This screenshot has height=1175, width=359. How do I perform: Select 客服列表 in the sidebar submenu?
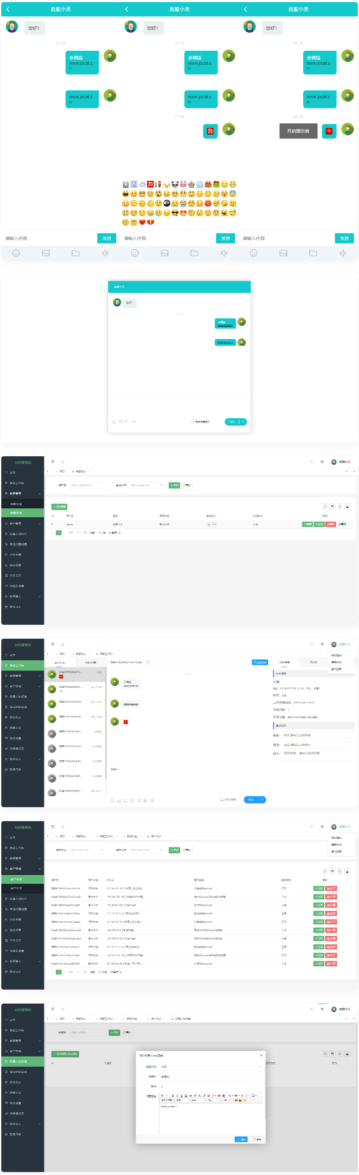point(16,513)
